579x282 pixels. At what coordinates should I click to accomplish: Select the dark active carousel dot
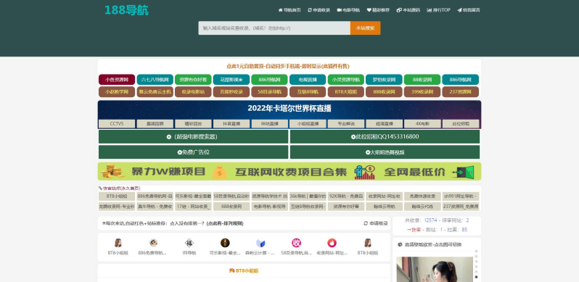click(477, 277)
